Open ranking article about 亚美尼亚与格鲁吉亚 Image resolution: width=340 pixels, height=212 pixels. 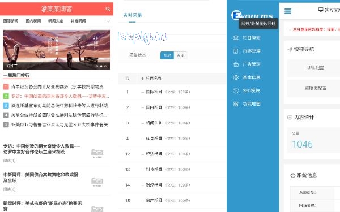59,124
